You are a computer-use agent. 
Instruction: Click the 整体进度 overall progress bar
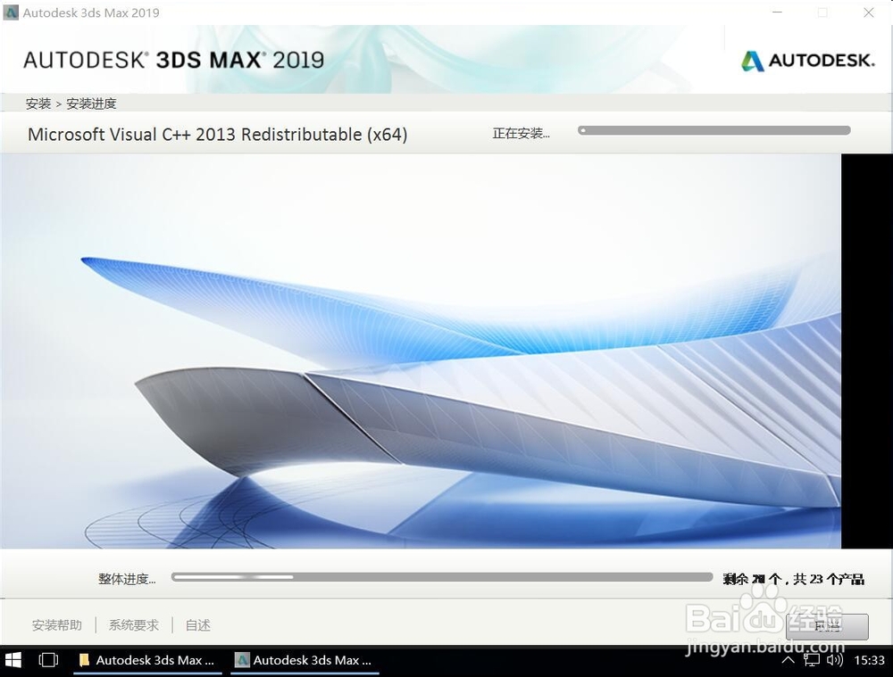(444, 577)
